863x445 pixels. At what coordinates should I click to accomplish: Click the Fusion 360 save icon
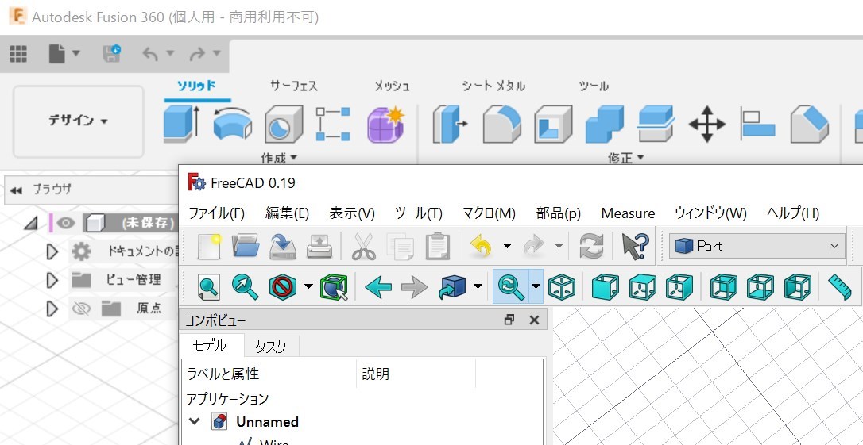pyautogui.click(x=112, y=54)
